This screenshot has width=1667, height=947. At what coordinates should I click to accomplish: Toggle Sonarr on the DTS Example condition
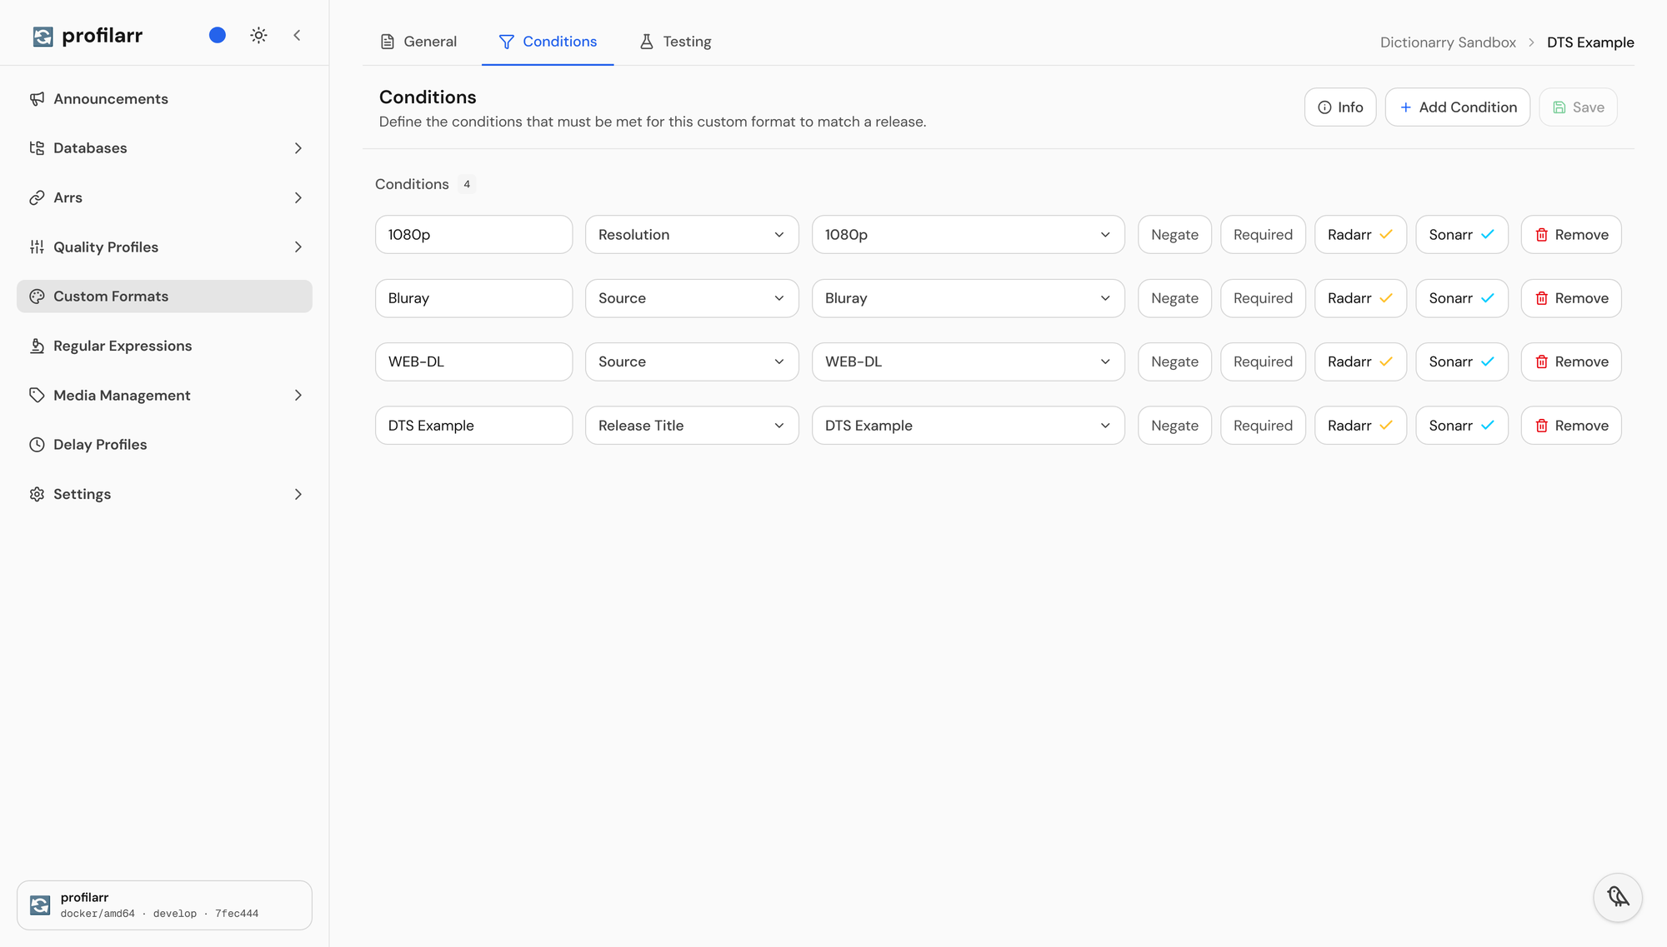(1462, 426)
